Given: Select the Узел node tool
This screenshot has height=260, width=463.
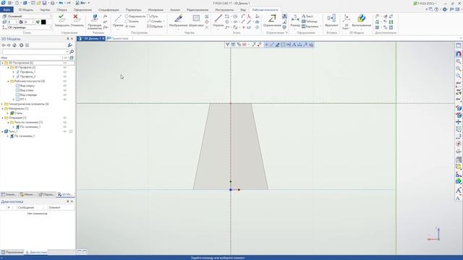Looking at the screenshot, I should click(130, 26).
